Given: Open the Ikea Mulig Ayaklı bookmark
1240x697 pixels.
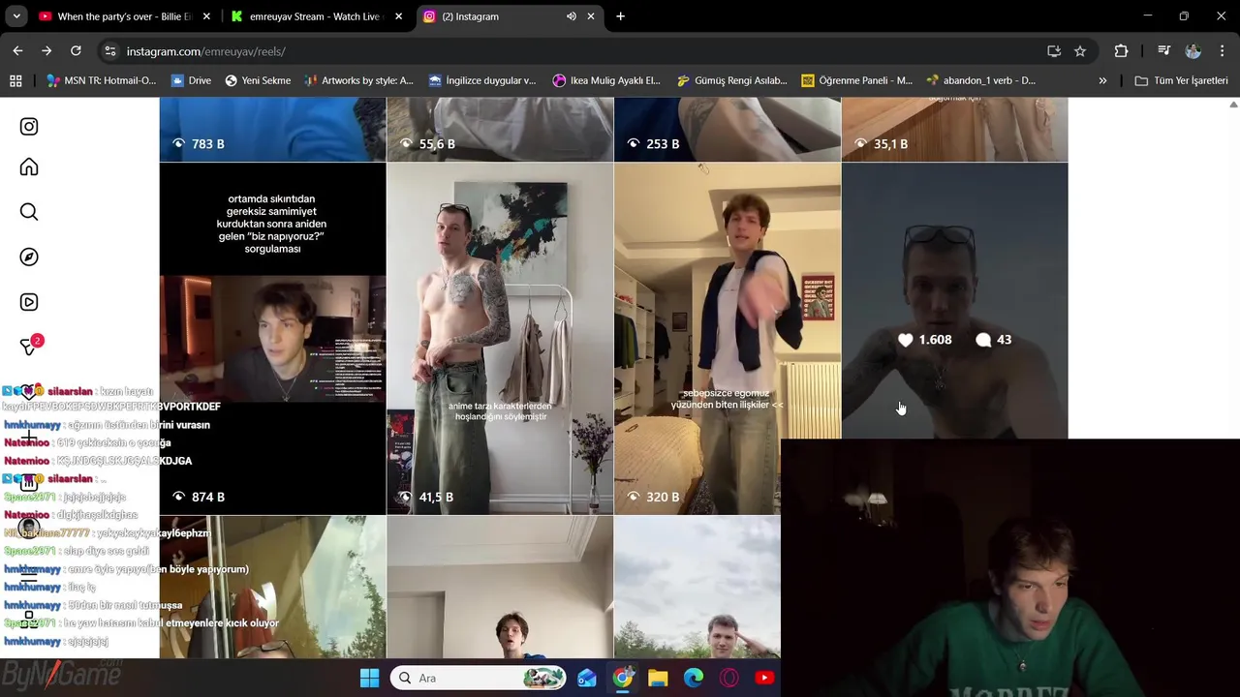Looking at the screenshot, I should [x=606, y=80].
